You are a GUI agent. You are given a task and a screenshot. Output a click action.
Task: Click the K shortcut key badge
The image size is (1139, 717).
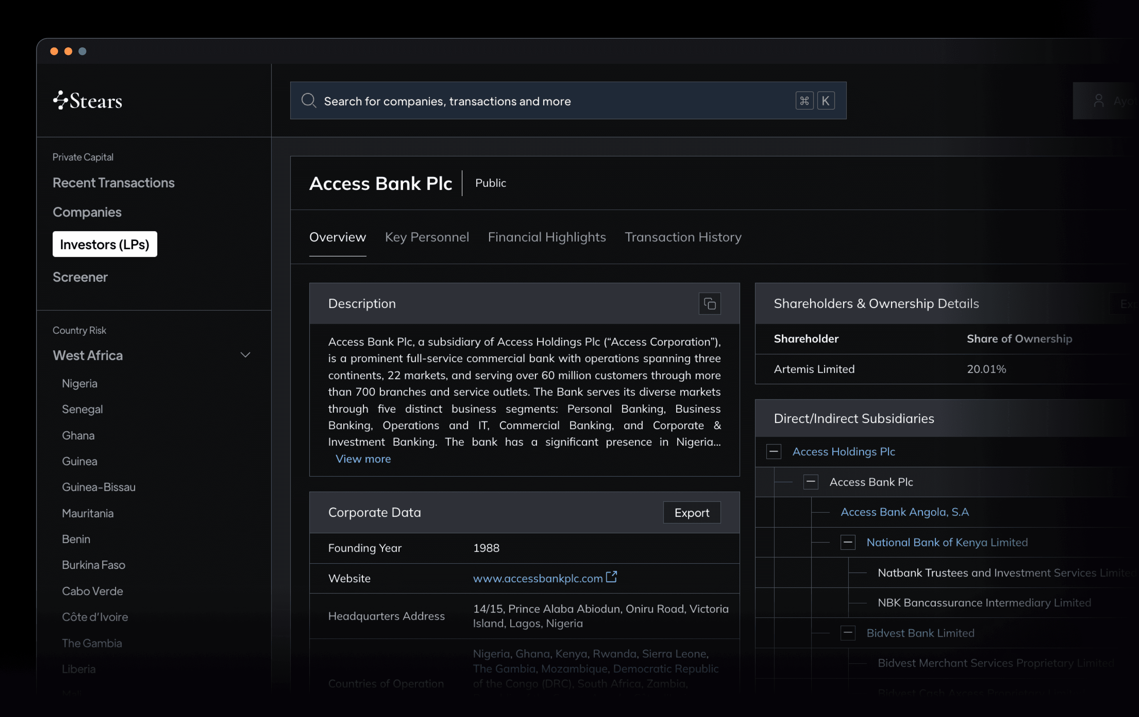pyautogui.click(x=825, y=100)
